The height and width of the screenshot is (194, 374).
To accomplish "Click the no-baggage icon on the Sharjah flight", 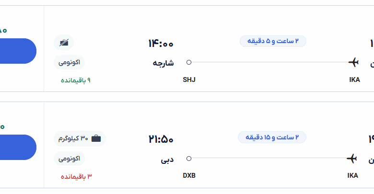I will pyautogui.click(x=64, y=43).
